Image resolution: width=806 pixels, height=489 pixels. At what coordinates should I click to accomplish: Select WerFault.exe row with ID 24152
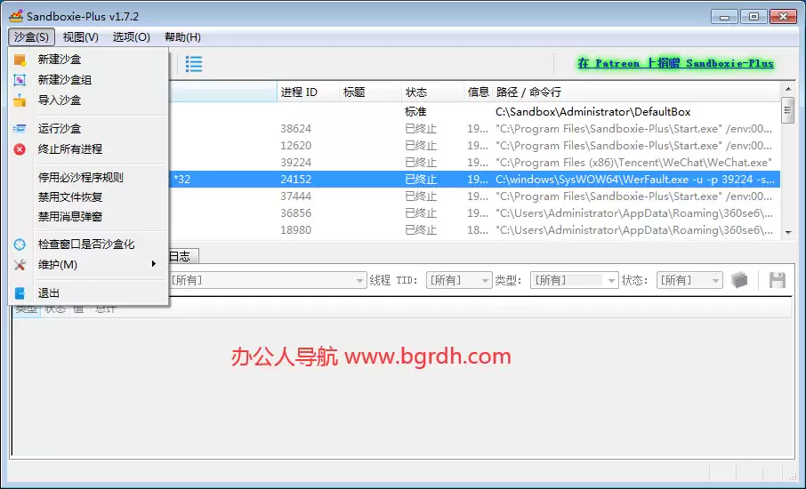[474, 180]
